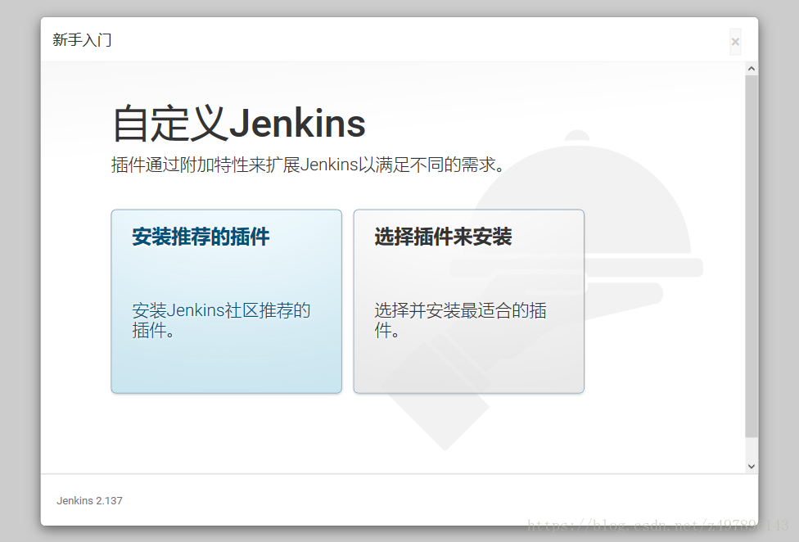Click the 新手入门 dialog title
799x542 pixels.
tap(82, 40)
